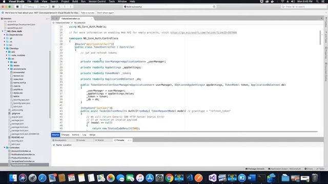Open the Edit menu
Image resolution: width=328 pixels, height=184 pixels.
pos(36,2)
